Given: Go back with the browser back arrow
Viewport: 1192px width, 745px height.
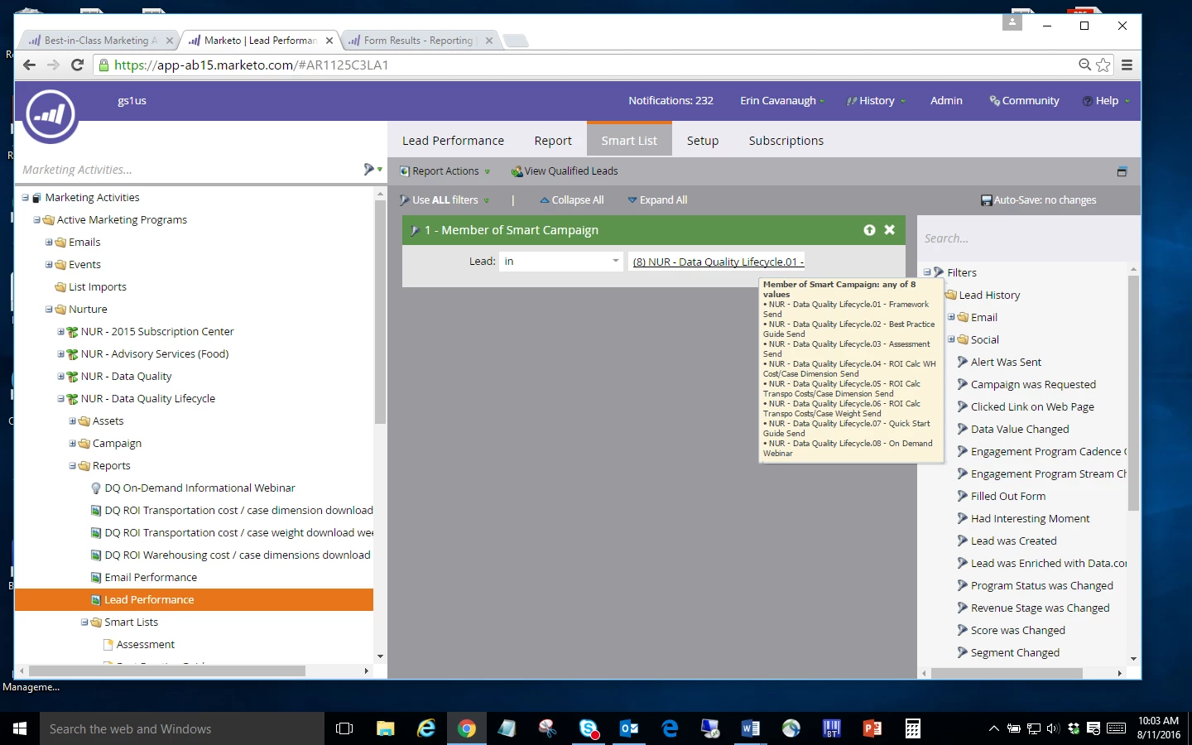Looking at the screenshot, I should [30, 65].
